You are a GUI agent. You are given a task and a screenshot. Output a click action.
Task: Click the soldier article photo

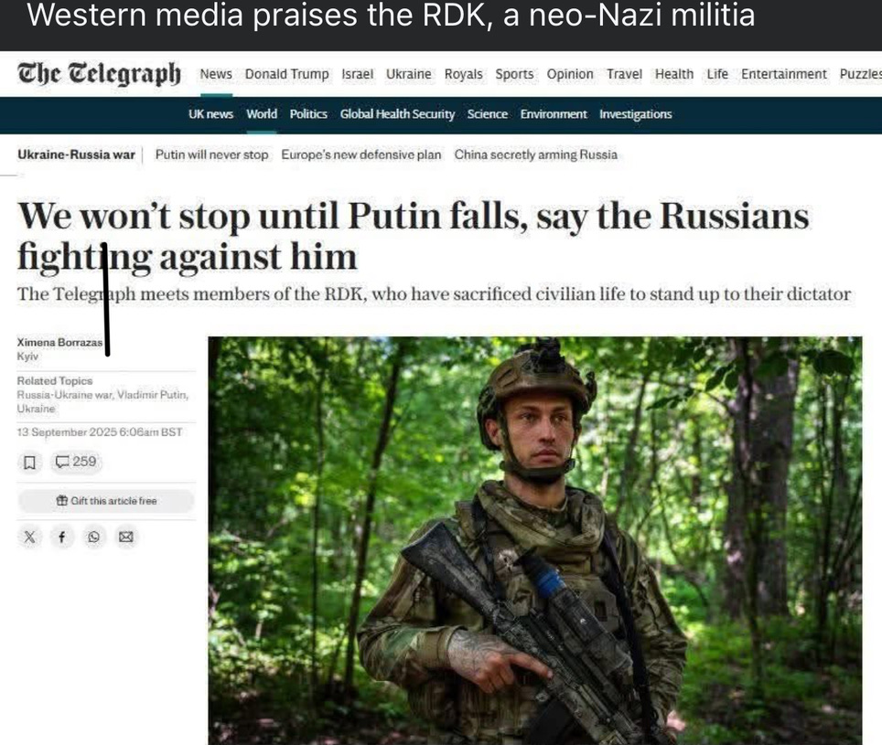pos(535,540)
